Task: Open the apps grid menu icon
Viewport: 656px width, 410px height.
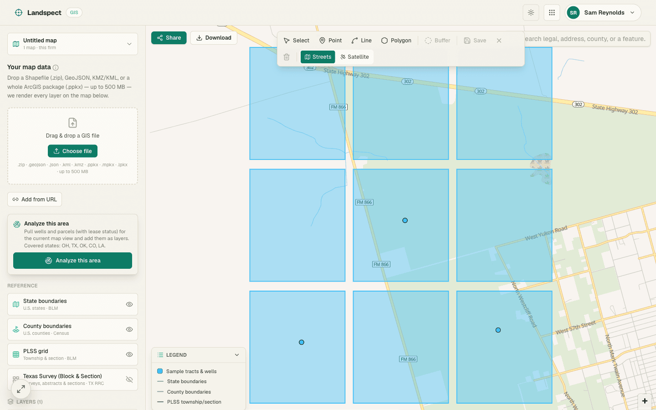Action: point(552,13)
